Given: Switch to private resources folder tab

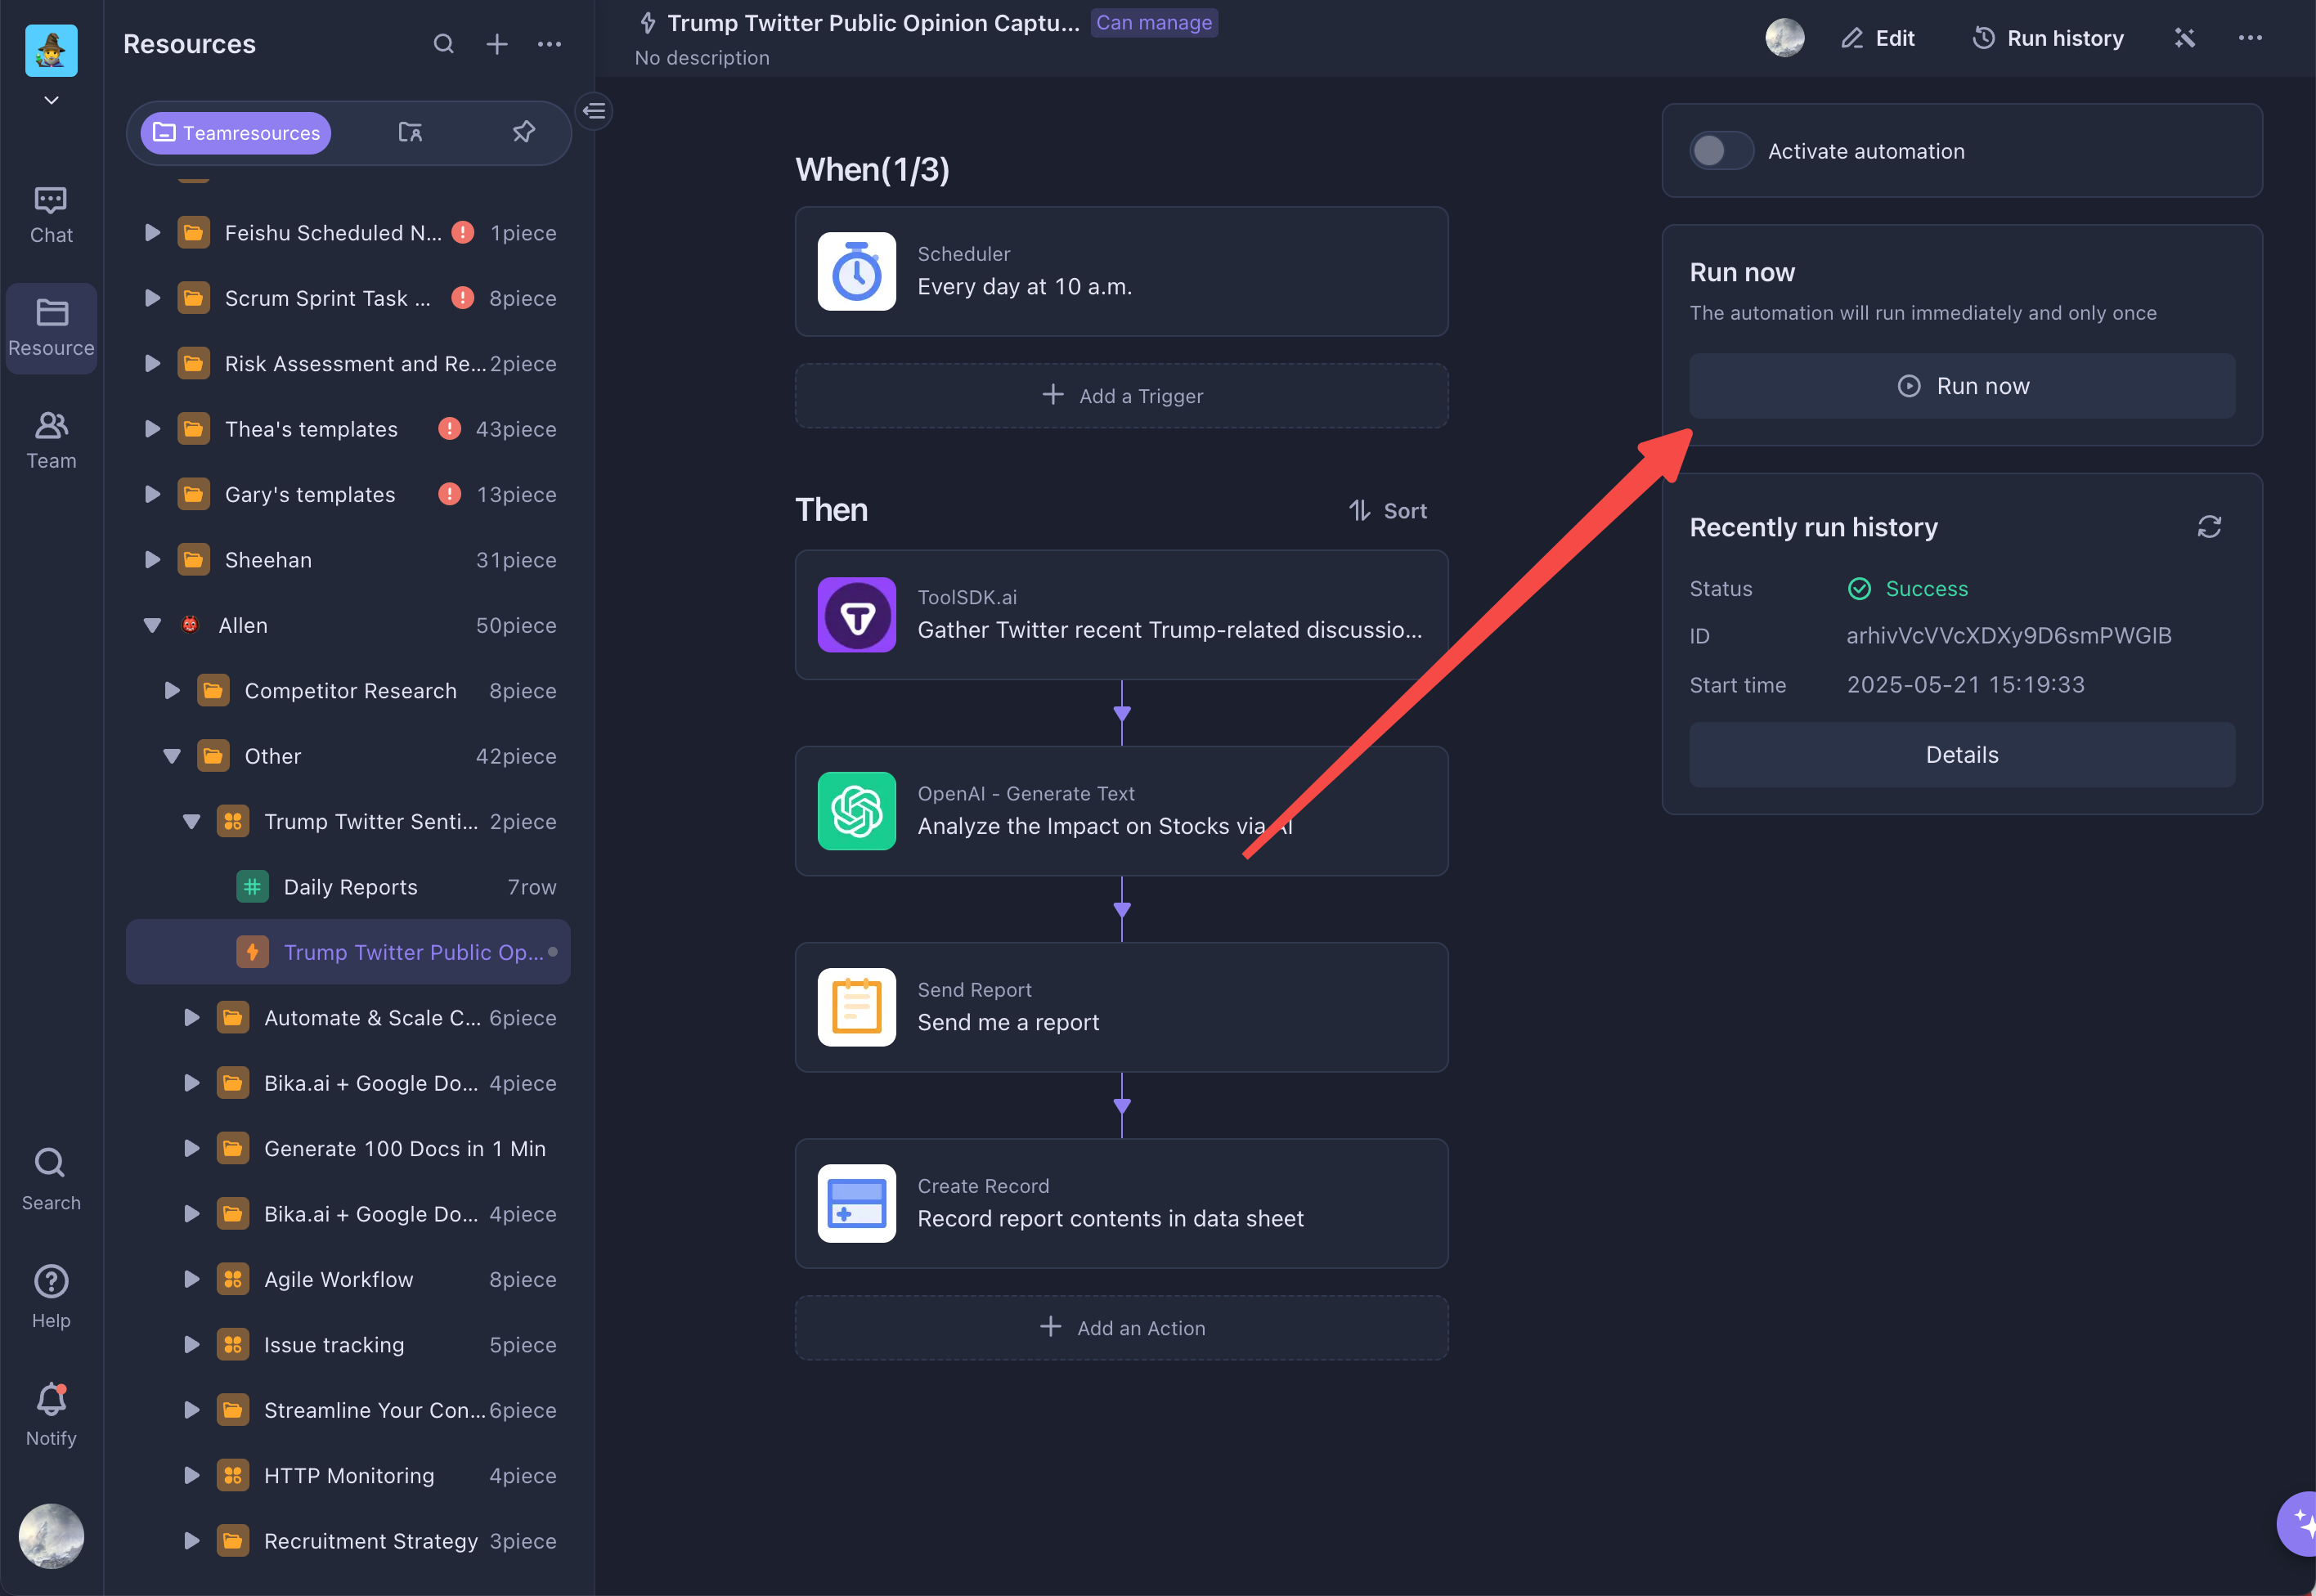Looking at the screenshot, I should (410, 132).
